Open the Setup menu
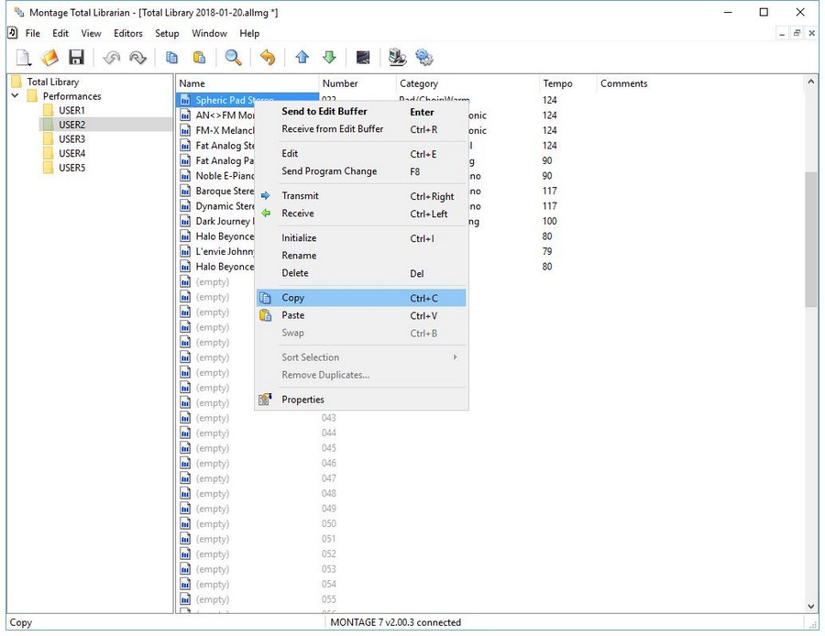Screen dimensions: 825x636 (167, 34)
